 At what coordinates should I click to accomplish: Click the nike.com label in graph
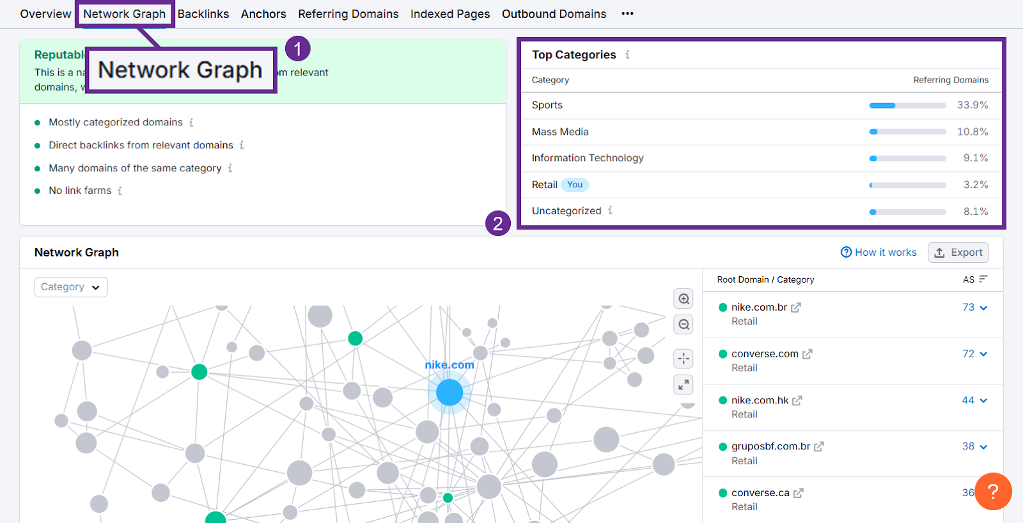tap(449, 365)
